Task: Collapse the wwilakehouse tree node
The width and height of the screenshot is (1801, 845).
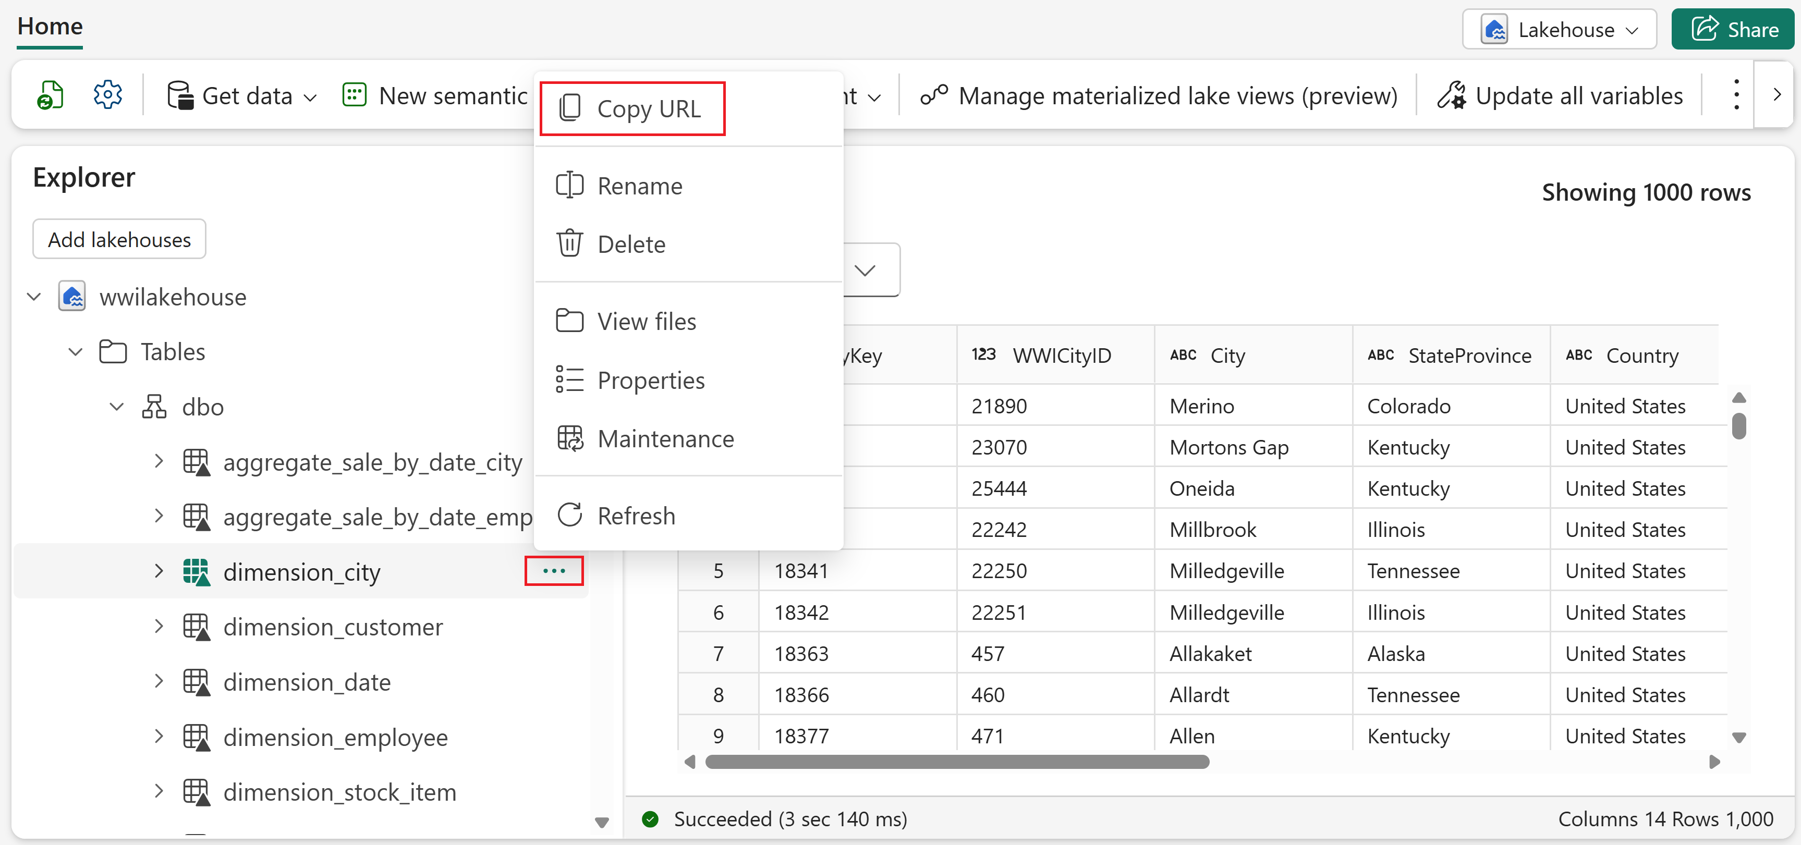Action: click(33, 297)
